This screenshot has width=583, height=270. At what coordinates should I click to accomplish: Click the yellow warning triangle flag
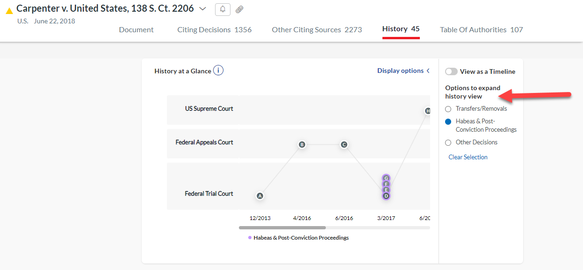coord(9,10)
